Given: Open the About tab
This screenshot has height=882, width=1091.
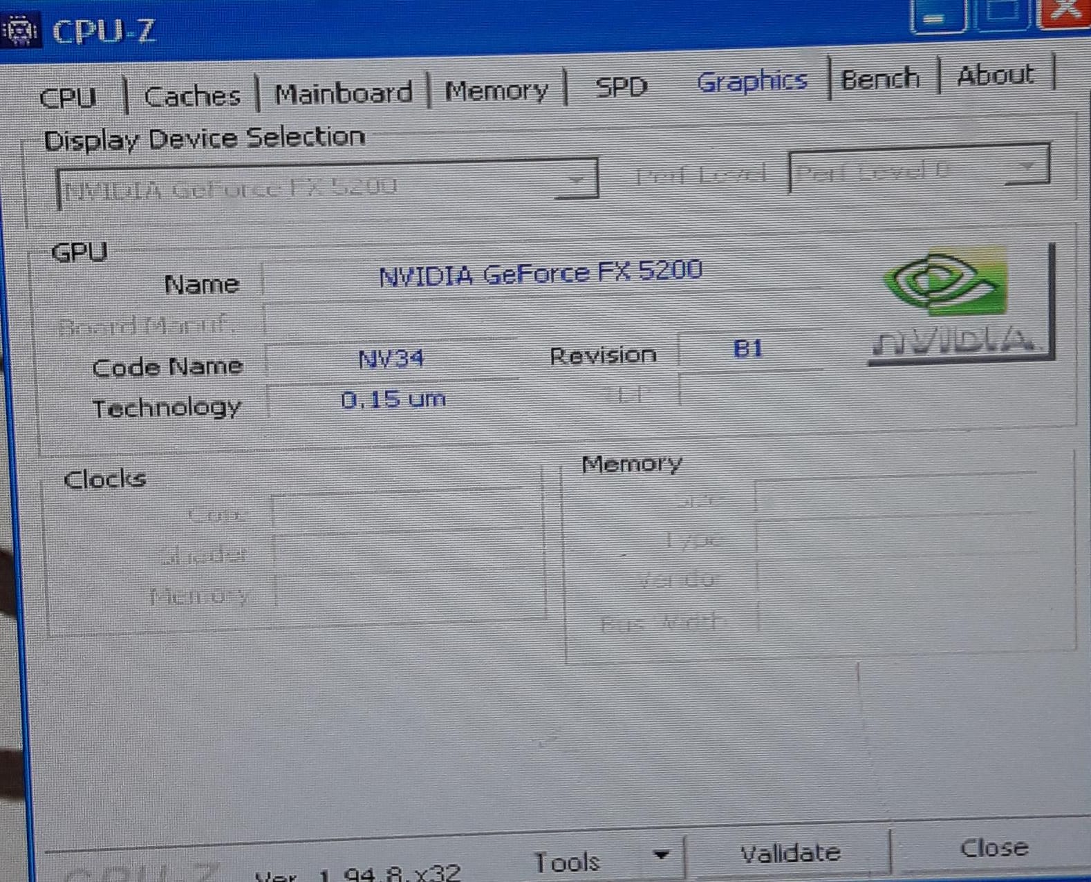Looking at the screenshot, I should (996, 75).
